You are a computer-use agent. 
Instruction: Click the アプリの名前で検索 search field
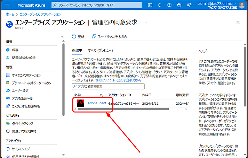(x=108, y=87)
